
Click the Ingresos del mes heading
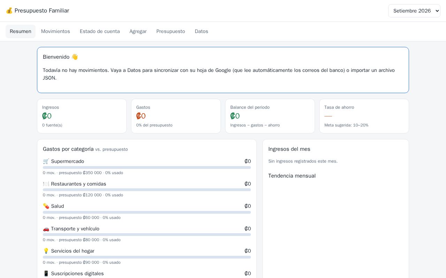[289, 149]
